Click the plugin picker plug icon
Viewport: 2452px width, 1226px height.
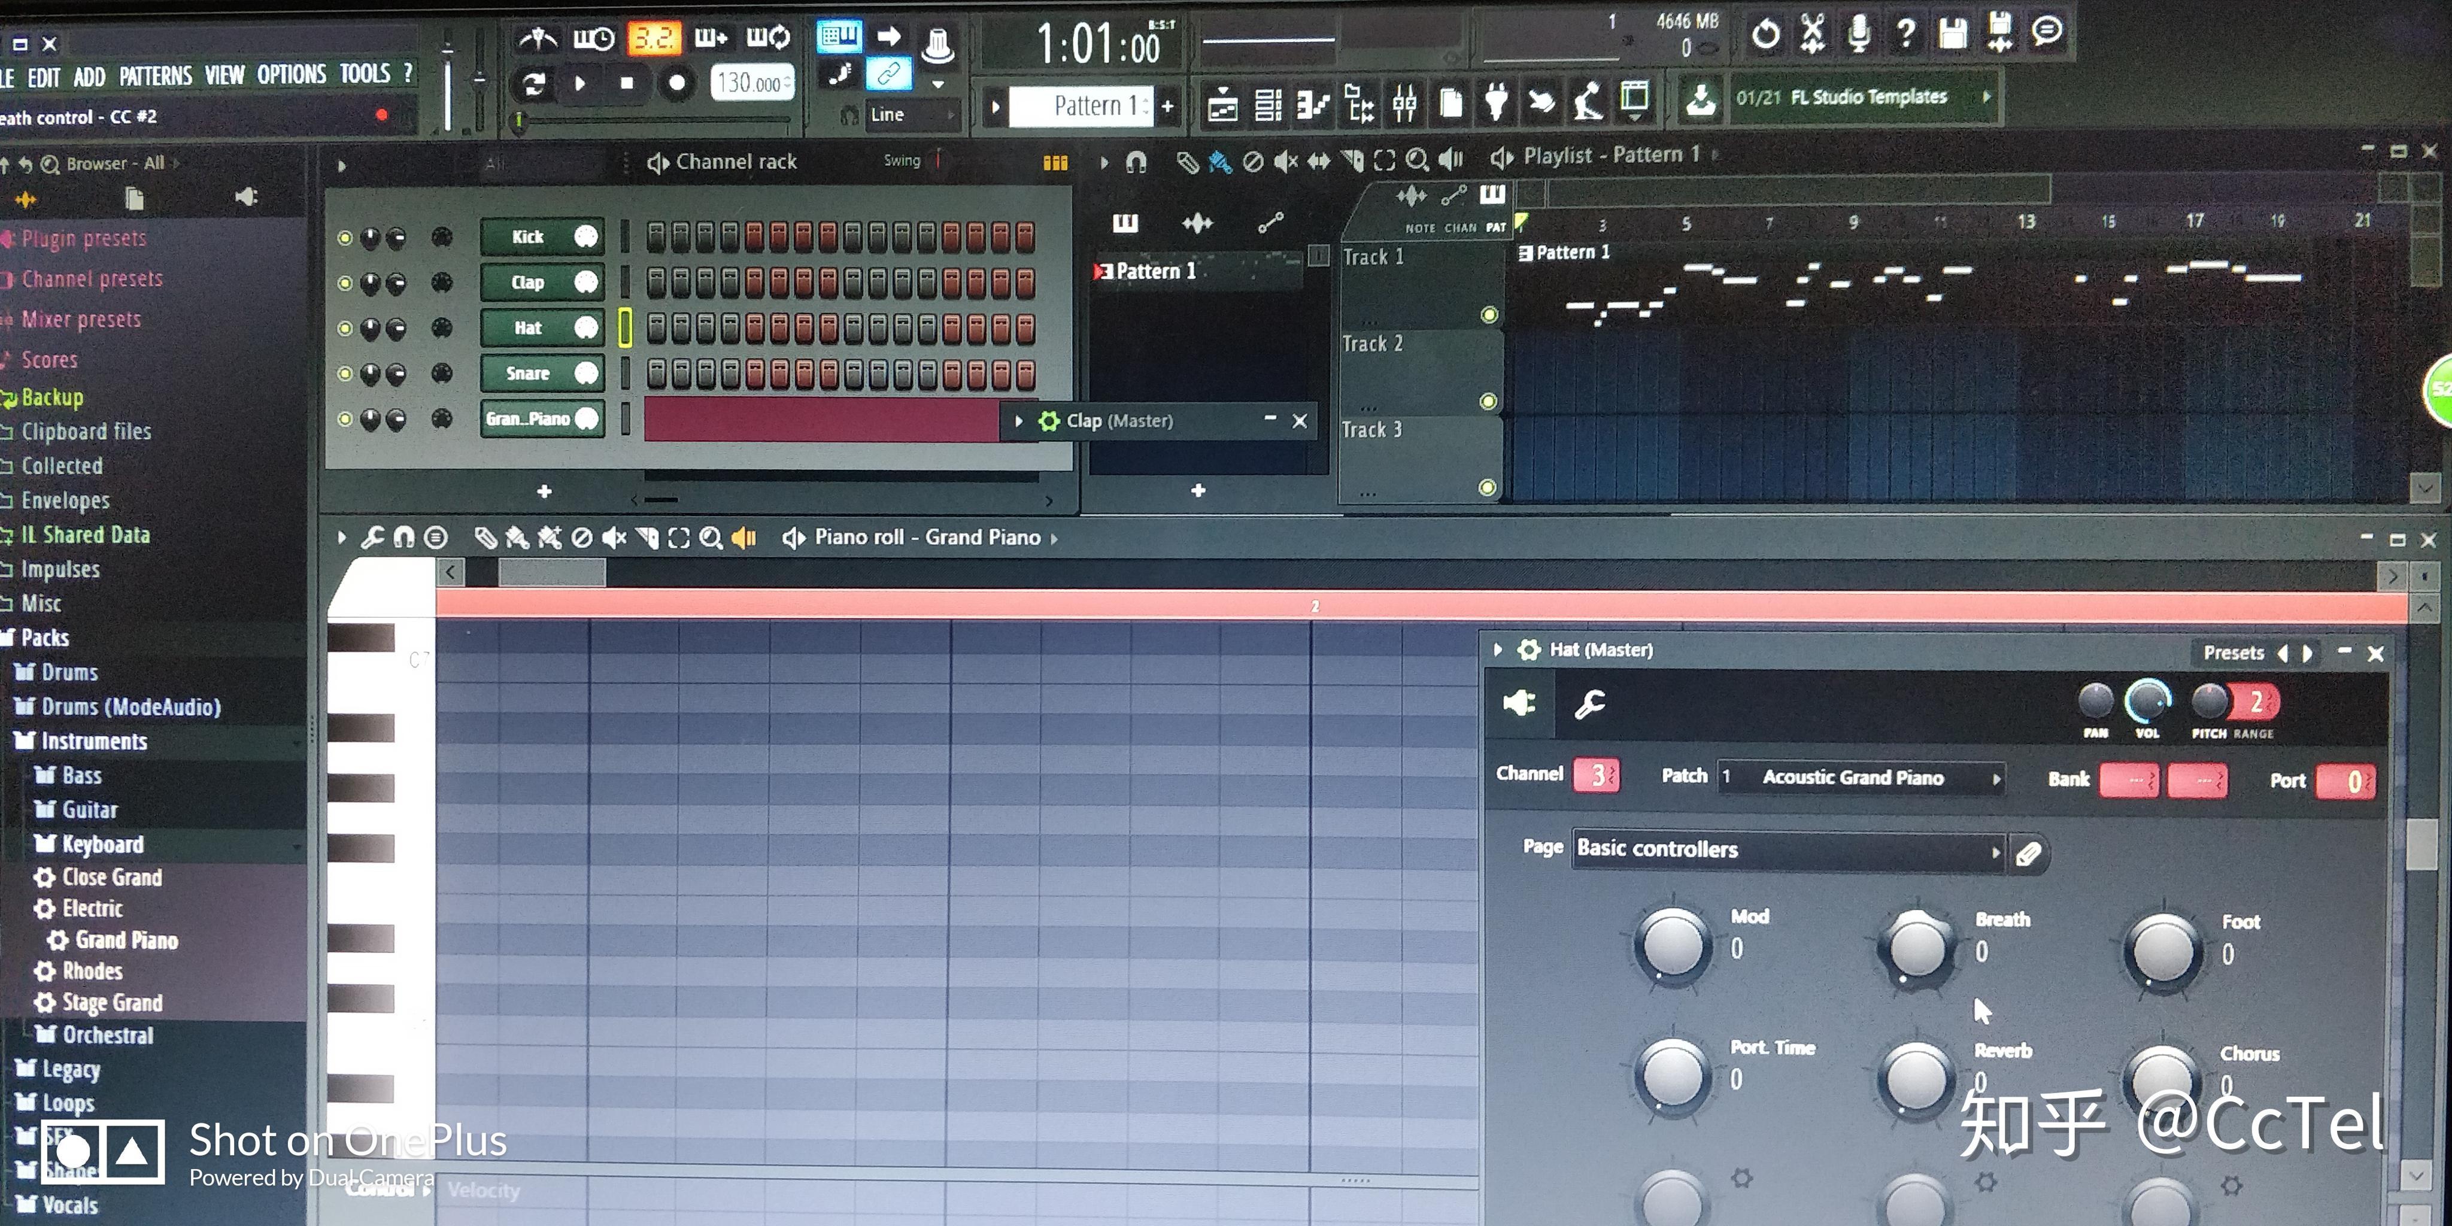click(x=1495, y=101)
